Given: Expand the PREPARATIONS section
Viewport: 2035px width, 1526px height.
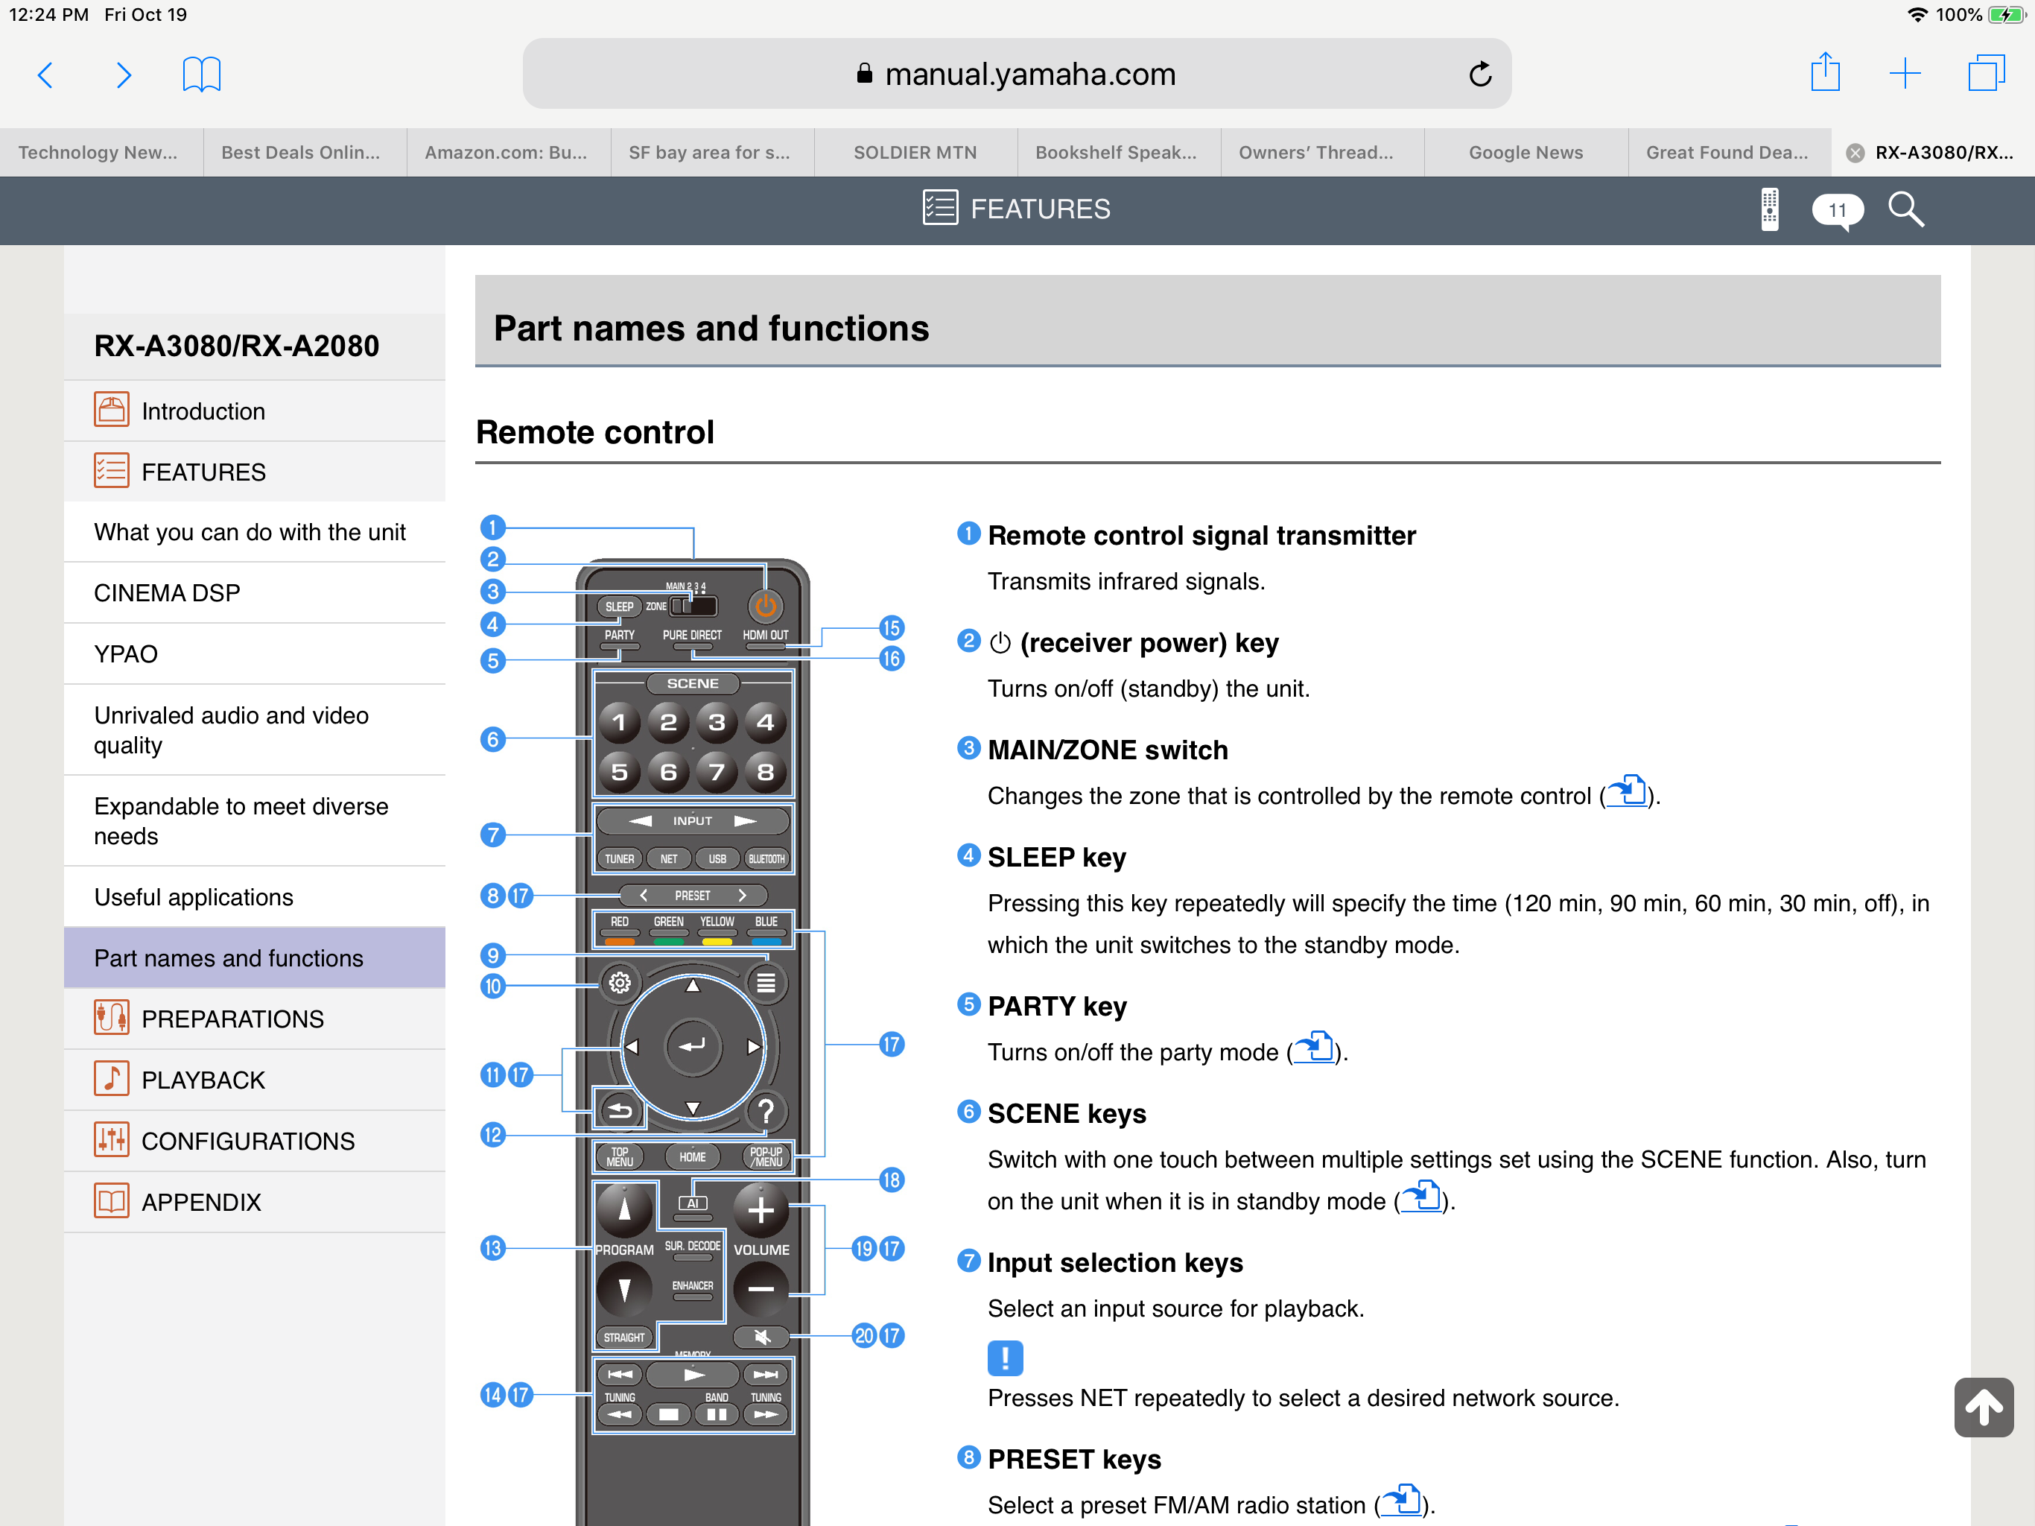Looking at the screenshot, I should click(232, 1019).
